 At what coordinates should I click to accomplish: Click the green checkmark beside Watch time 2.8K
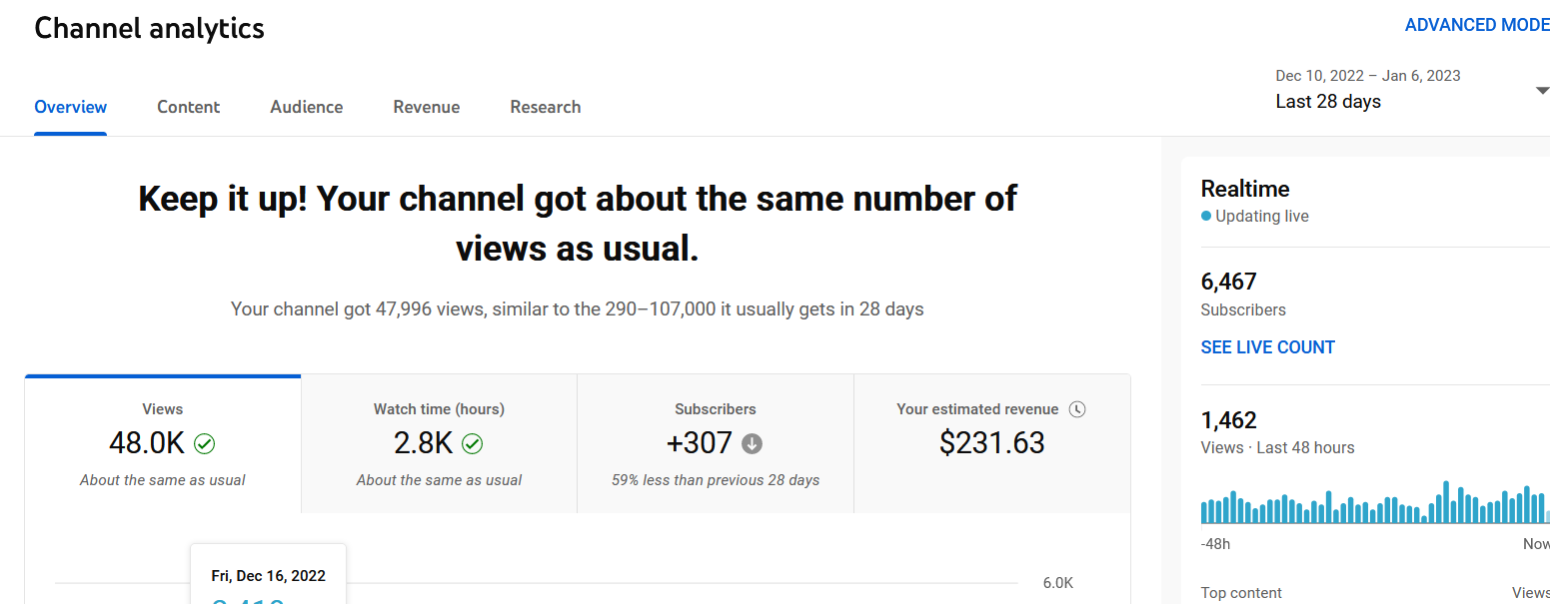point(473,443)
